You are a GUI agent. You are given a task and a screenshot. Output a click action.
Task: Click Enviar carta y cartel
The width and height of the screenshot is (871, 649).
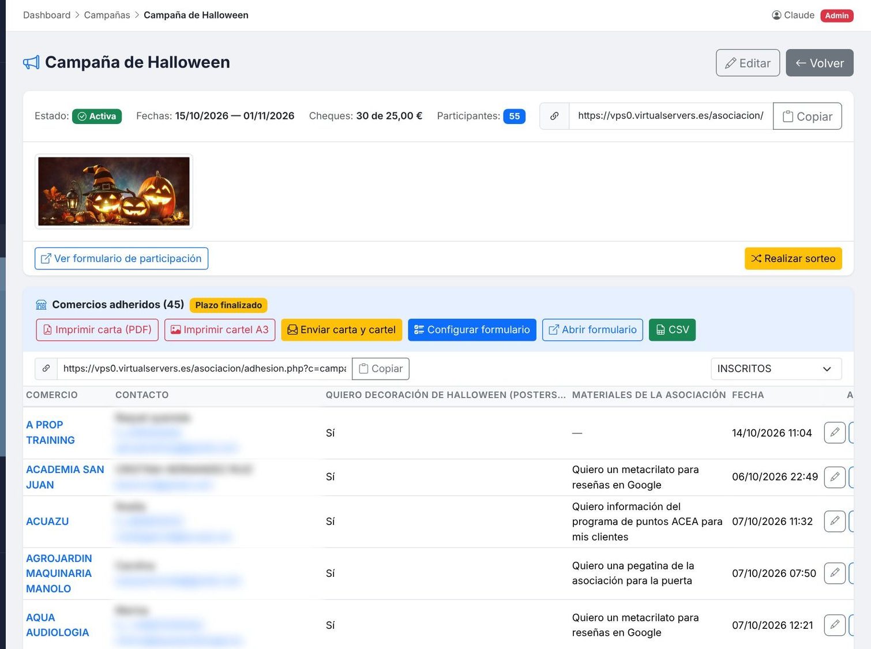(341, 330)
